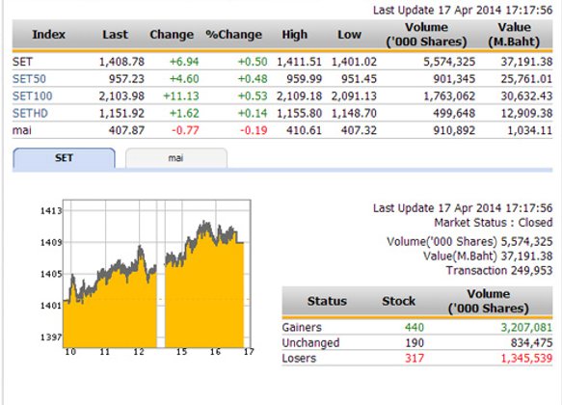Click Value(M.Baht) 37,191.38 summary line
This screenshot has width=562, height=405.
(488, 256)
